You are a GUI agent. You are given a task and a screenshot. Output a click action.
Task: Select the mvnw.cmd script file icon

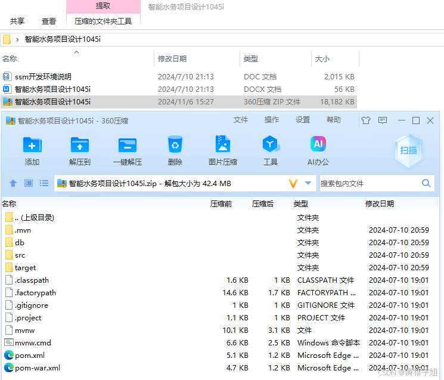point(9,342)
